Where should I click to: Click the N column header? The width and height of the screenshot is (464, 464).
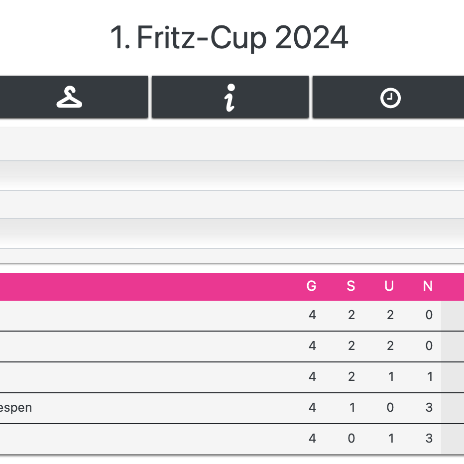(428, 286)
